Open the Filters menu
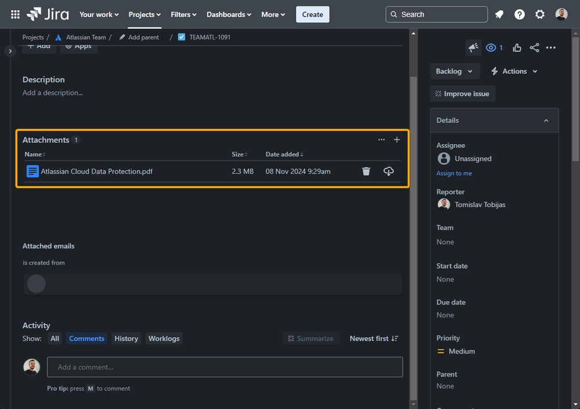This screenshot has height=409, width=580. coord(183,15)
